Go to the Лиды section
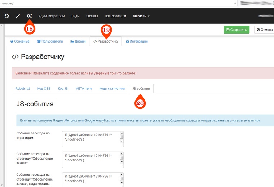274x187 pixels. (x=75, y=16)
